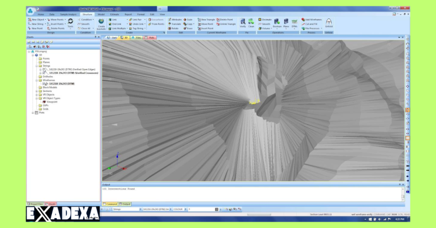Click the Decimate operation
This screenshot has height=228, width=436.
coord(265,20)
